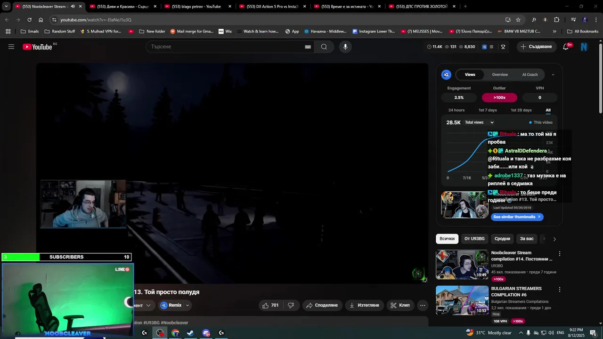Click the search magnifier button
Screen dimensions: 603x339
tap(324, 47)
